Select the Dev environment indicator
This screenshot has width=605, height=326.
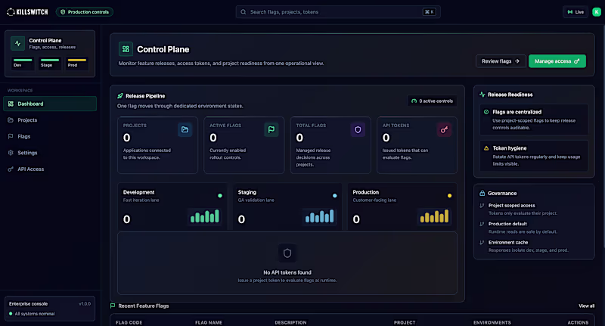23,64
